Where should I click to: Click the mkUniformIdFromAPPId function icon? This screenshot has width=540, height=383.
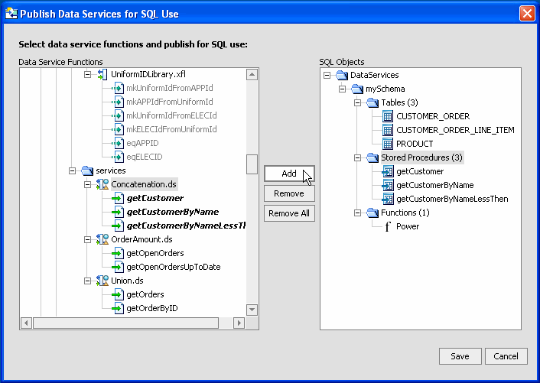[118, 88]
